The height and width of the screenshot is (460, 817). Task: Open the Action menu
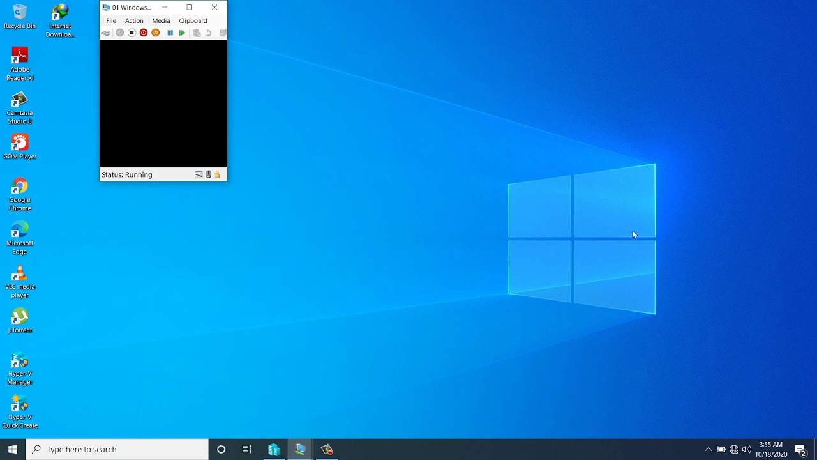tap(134, 20)
